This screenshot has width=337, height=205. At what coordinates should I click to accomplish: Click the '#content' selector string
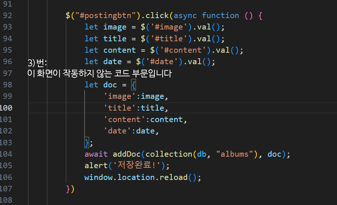click(x=183, y=51)
